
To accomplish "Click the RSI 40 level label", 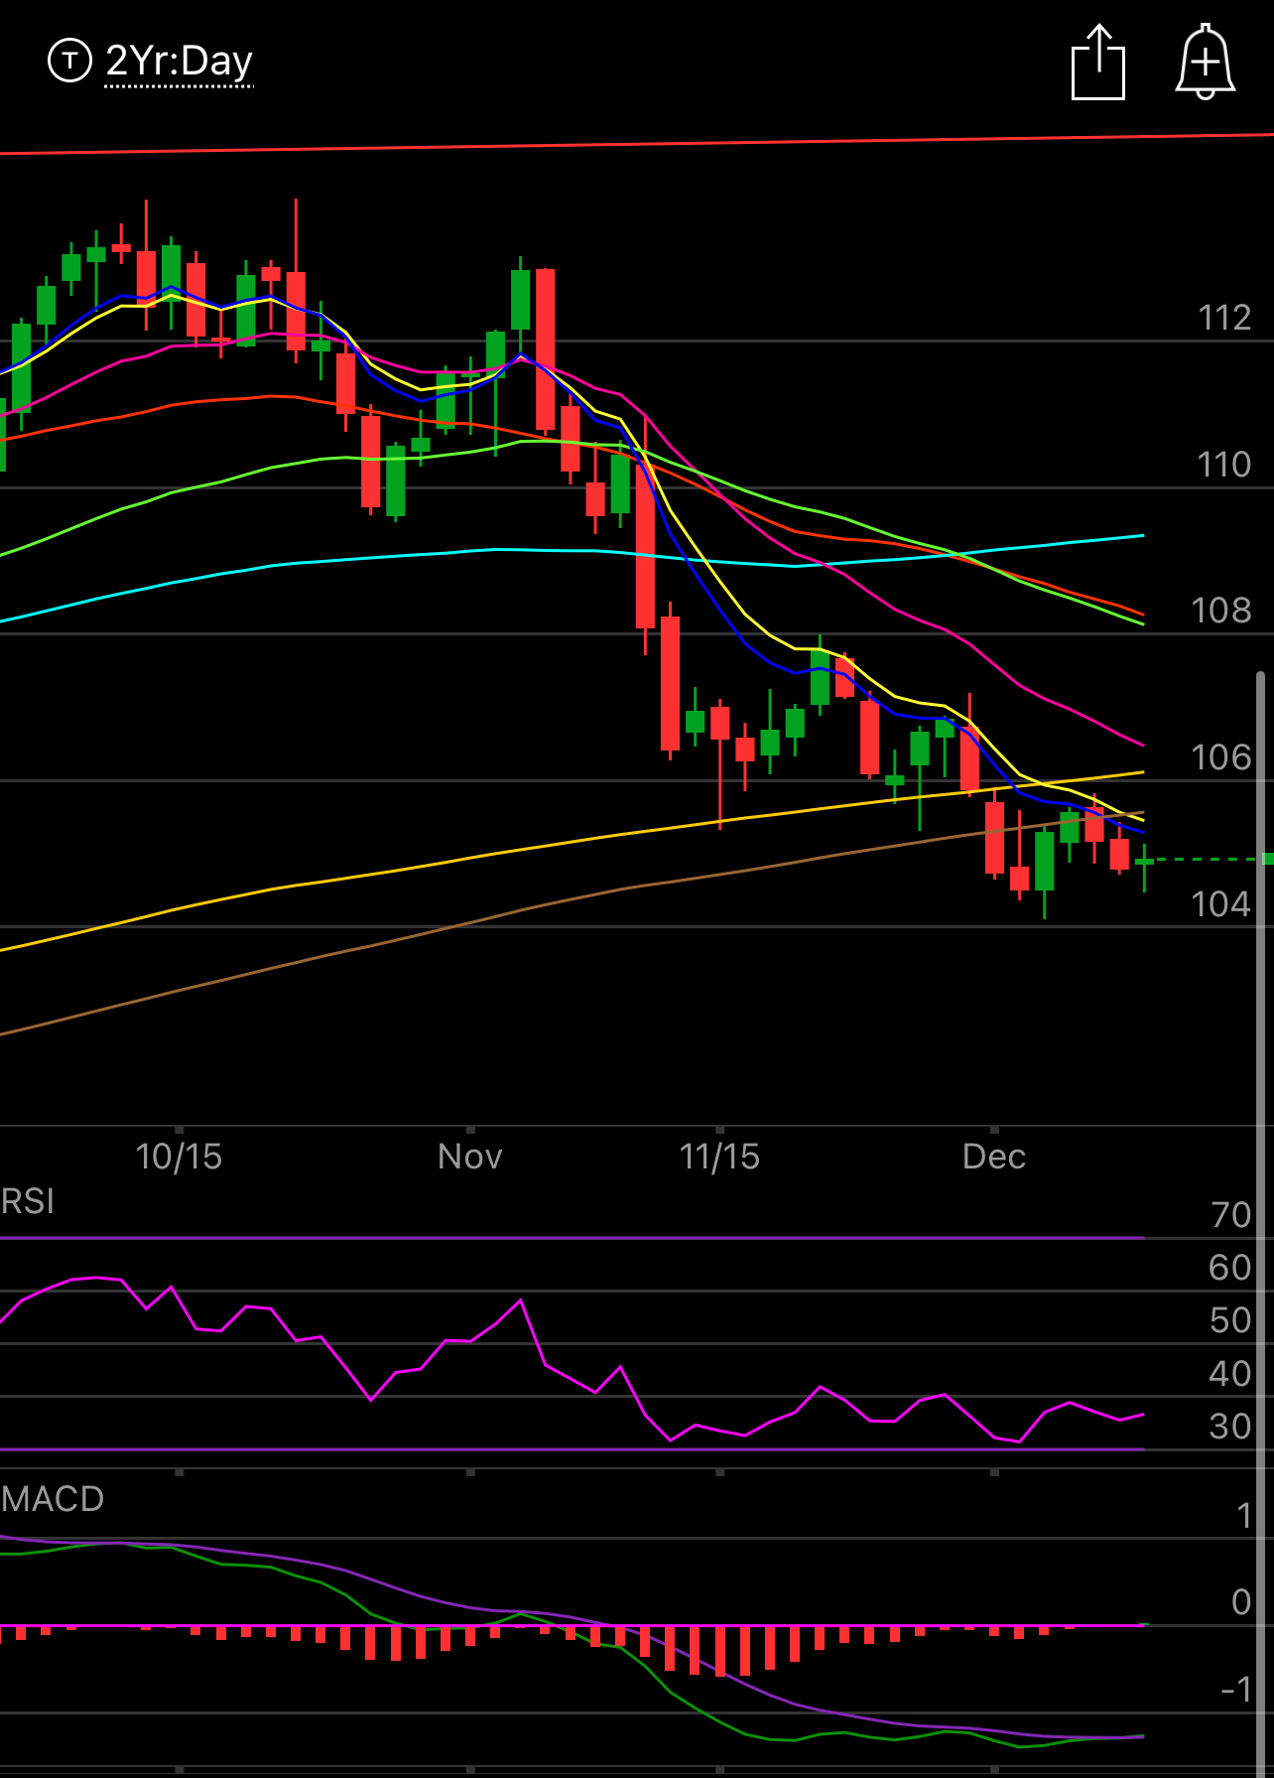I will point(1230,1374).
